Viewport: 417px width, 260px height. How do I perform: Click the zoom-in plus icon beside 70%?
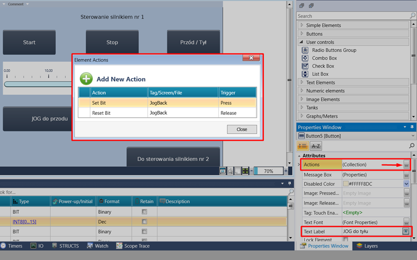(x=285, y=171)
